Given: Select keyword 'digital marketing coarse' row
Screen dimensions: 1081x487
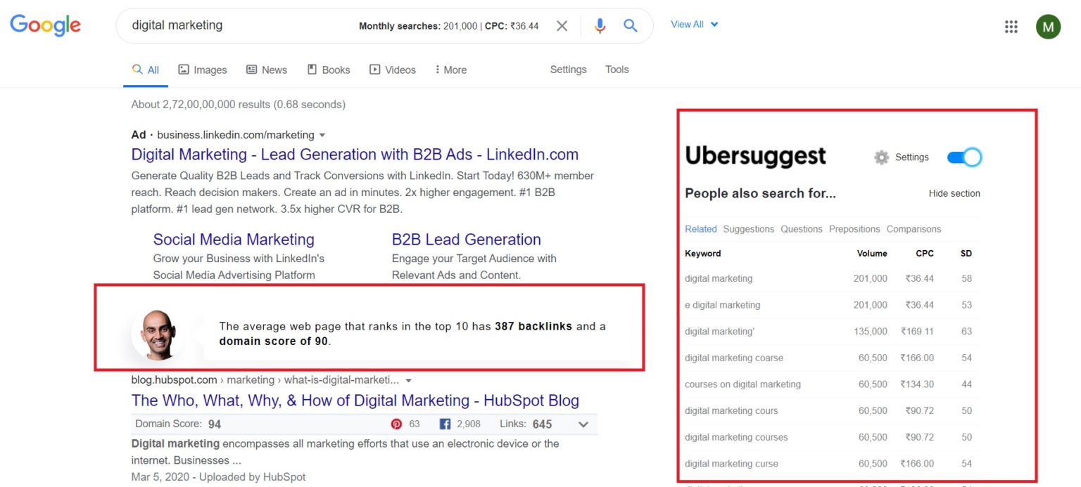Looking at the screenshot, I should [x=832, y=358].
